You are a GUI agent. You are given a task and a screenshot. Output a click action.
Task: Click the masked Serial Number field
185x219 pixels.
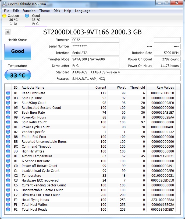pos(95,46)
